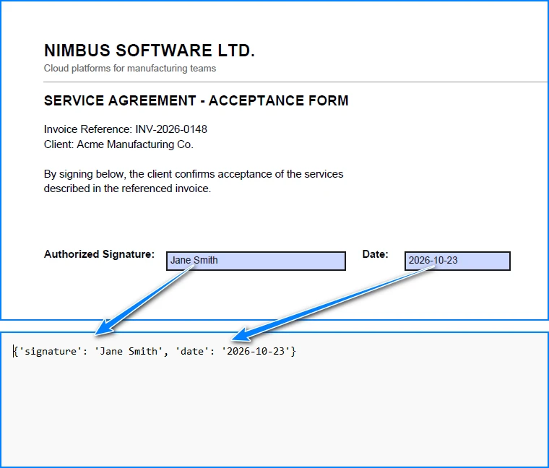Screen dimensions: 549x468
Task: Click the Date field showing 2026-10-23
Action: (457, 261)
